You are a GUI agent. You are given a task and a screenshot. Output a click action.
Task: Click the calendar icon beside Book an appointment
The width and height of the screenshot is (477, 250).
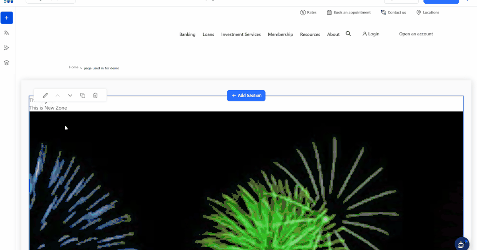(329, 13)
